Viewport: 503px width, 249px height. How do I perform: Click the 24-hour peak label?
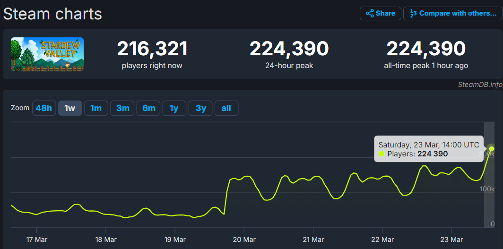[289, 66]
